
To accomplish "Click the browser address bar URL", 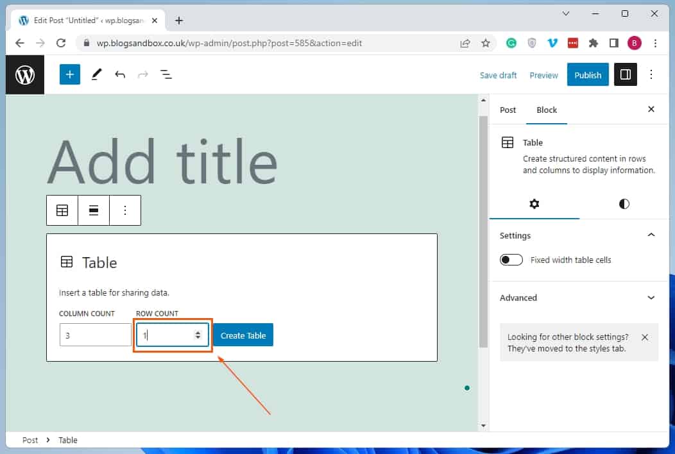I will click(229, 43).
